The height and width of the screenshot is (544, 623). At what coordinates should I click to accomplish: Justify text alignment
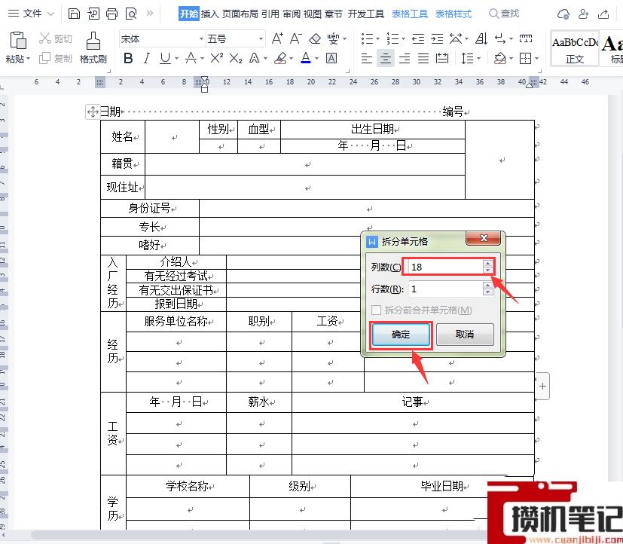click(423, 59)
